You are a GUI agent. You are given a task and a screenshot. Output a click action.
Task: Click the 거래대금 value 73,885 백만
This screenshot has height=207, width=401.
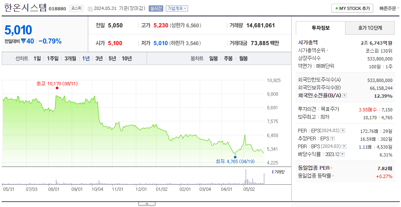[x=264, y=43]
